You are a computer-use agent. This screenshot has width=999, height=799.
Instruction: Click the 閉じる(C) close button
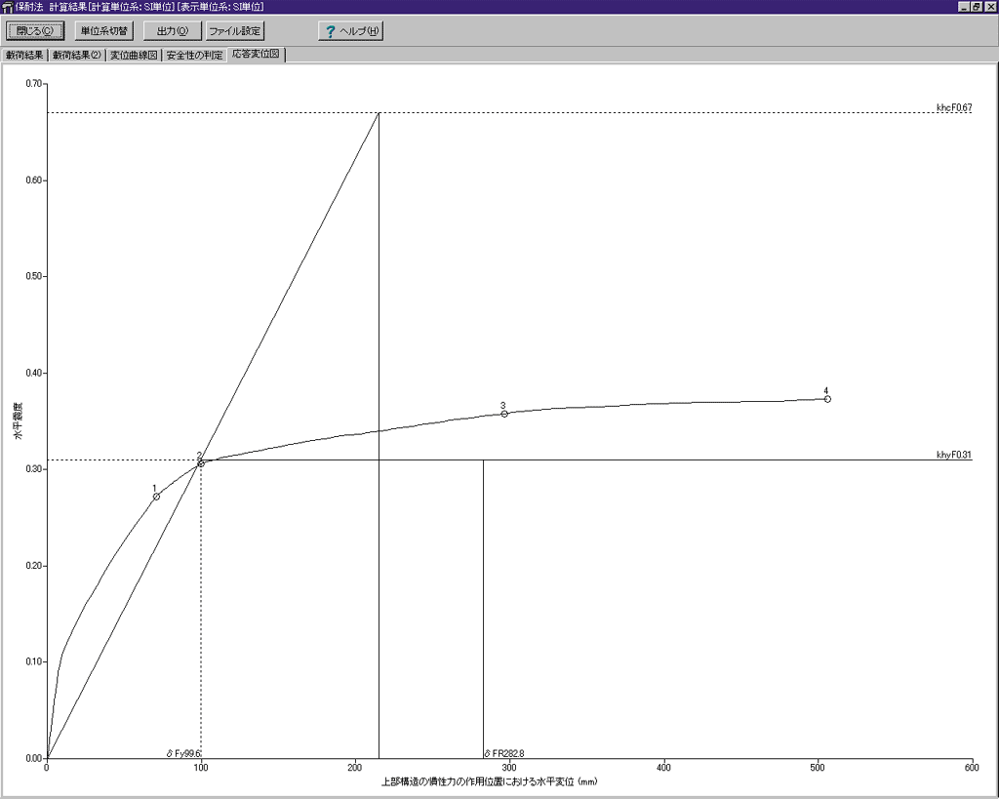click(35, 31)
